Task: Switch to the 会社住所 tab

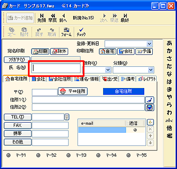Action: pos(60,79)
